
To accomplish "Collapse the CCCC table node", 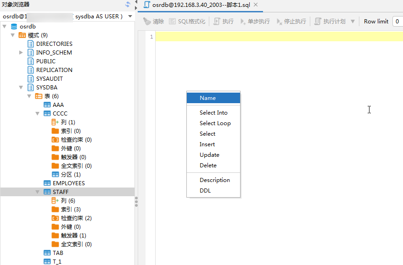I will point(38,114).
